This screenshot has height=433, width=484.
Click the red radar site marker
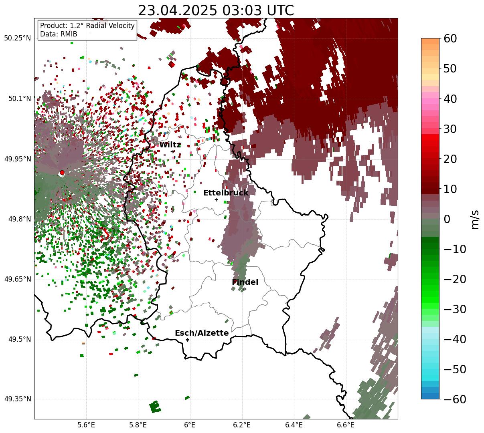(62, 173)
